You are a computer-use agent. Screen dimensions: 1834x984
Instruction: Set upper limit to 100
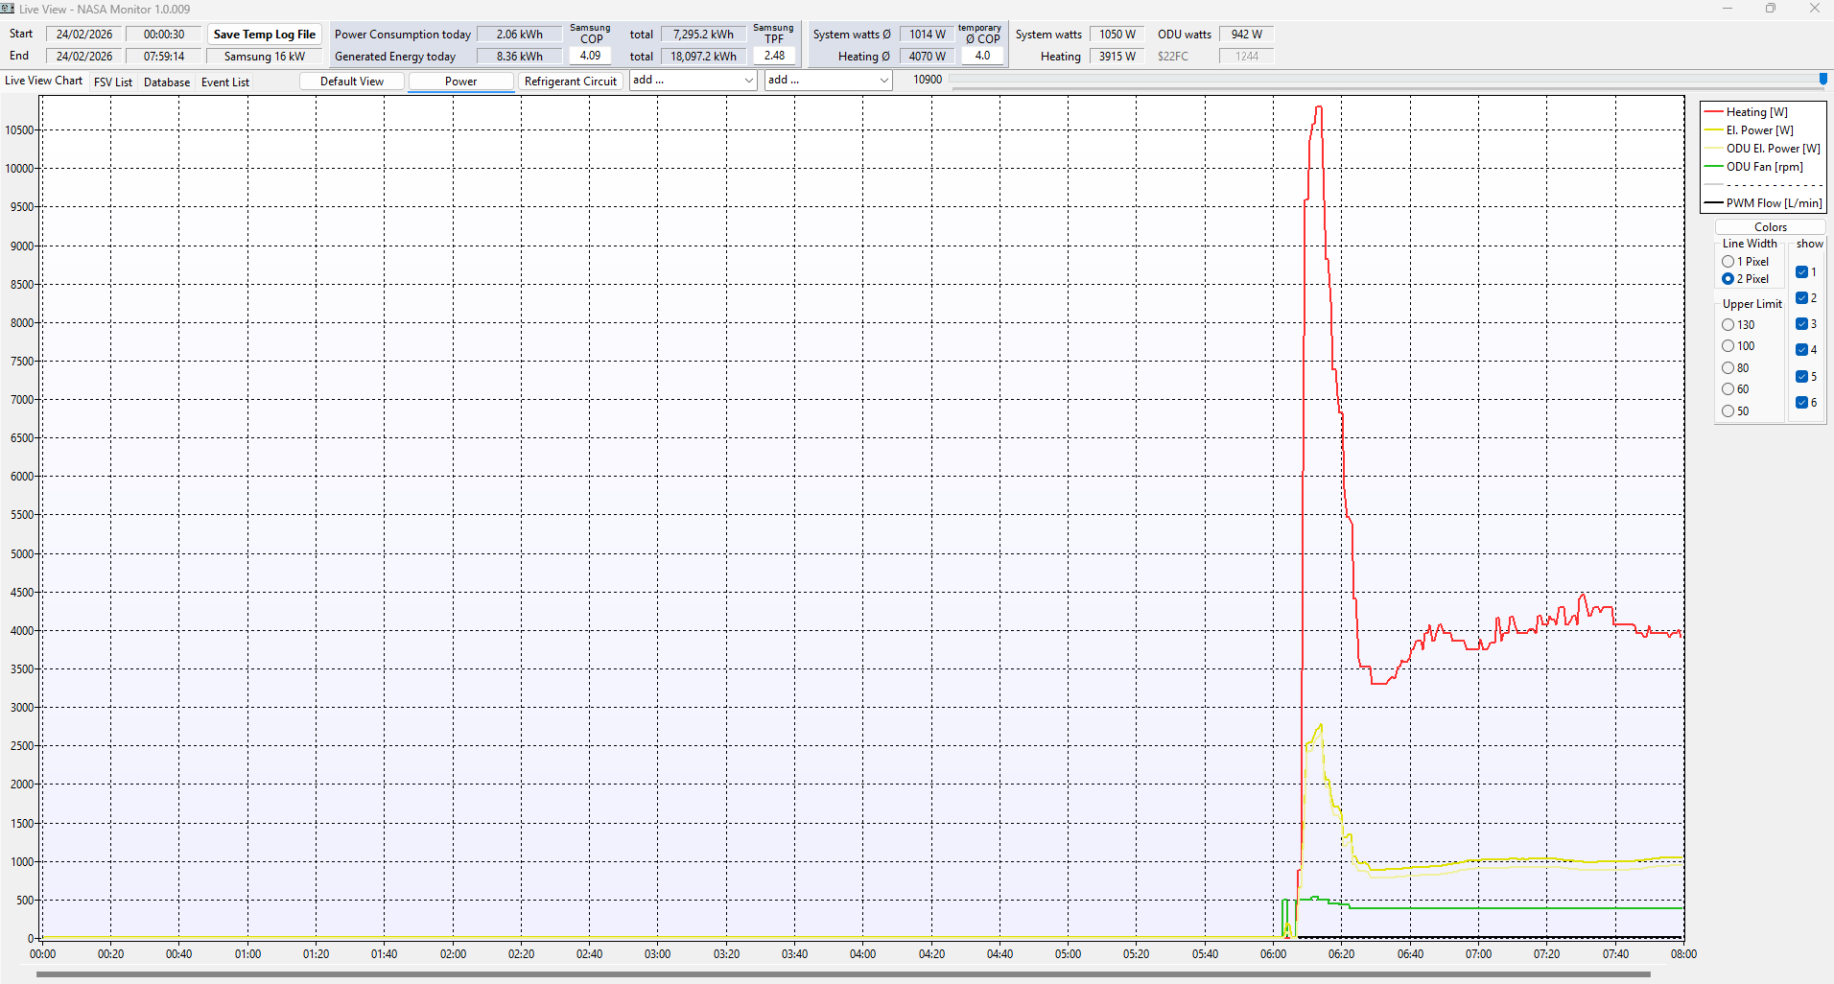pos(1728,346)
